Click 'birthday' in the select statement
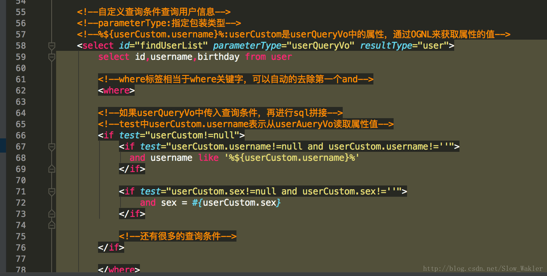 pos(219,57)
